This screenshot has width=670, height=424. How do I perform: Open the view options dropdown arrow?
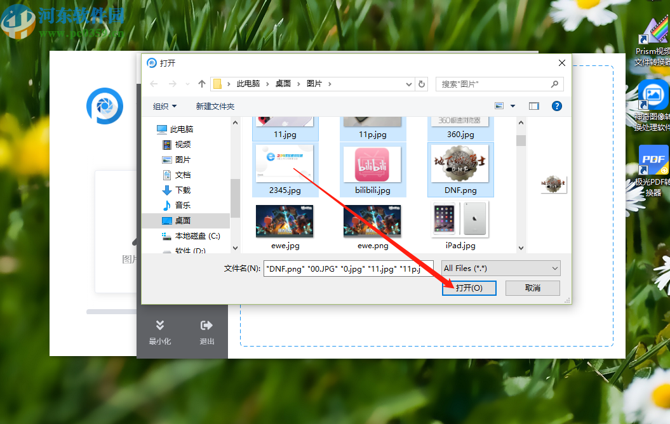513,106
